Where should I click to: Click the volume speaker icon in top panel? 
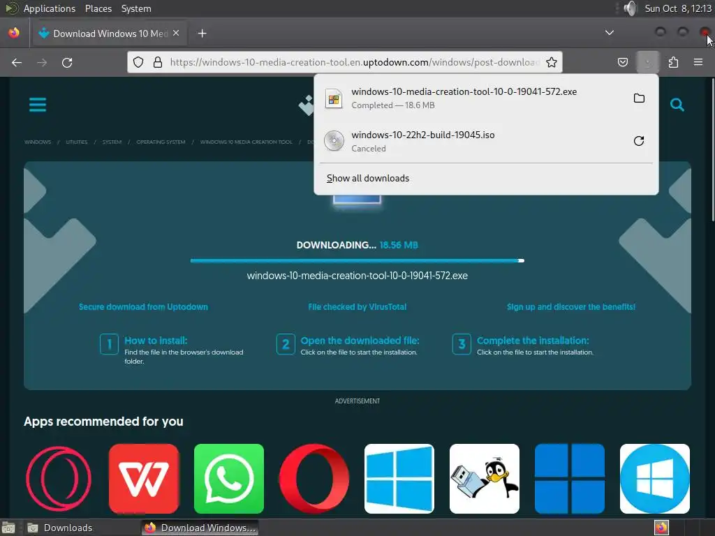pyautogui.click(x=630, y=8)
